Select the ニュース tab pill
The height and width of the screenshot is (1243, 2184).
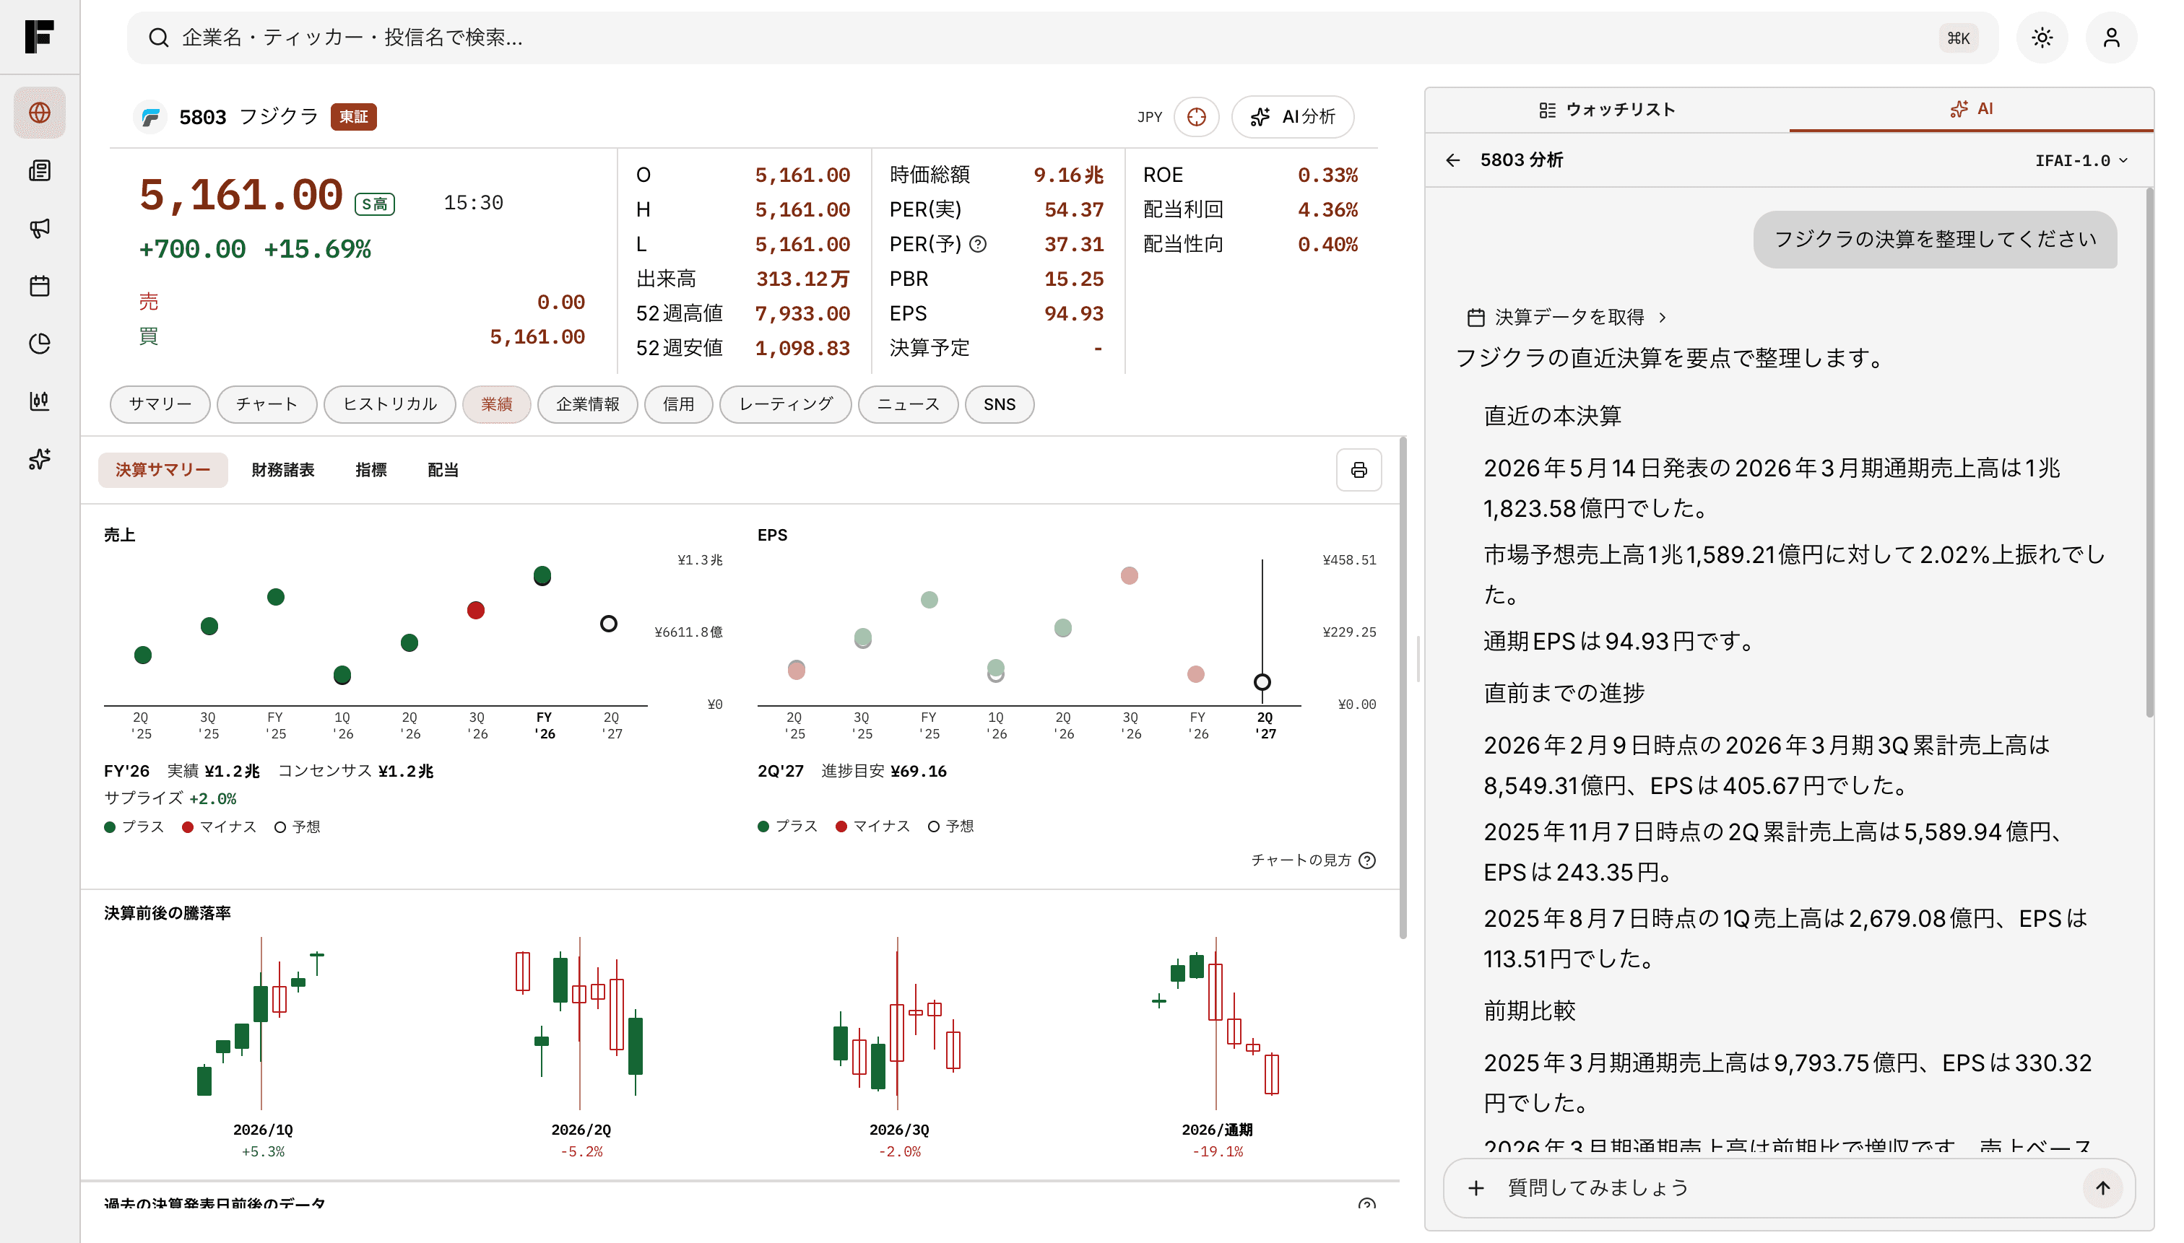(x=907, y=405)
